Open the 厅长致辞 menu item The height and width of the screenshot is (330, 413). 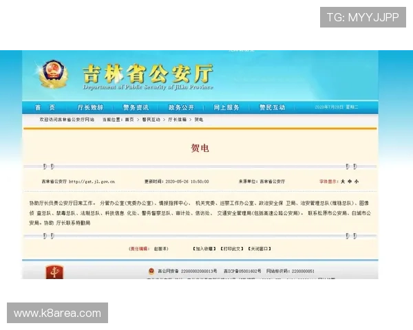tap(90, 107)
